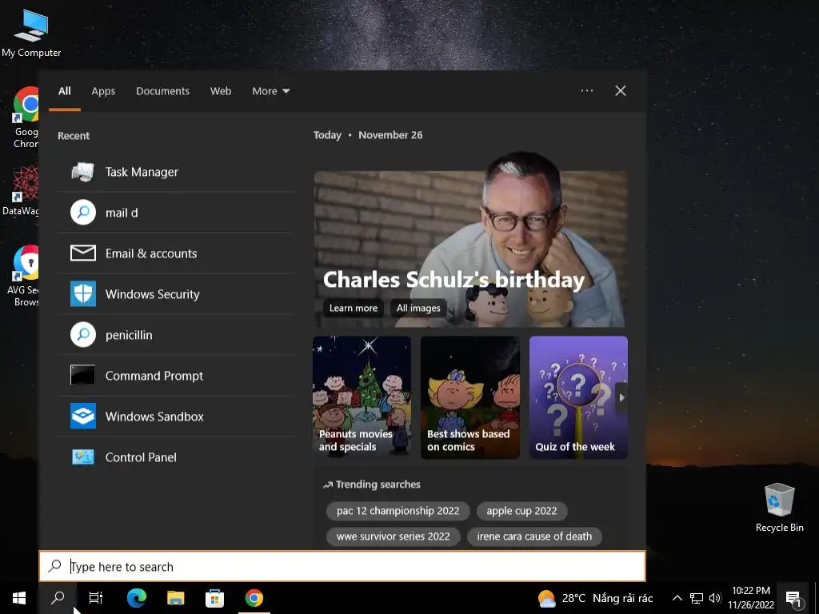Open Control Panel from recent list
Screen dimensions: 819x614
click(x=176, y=457)
